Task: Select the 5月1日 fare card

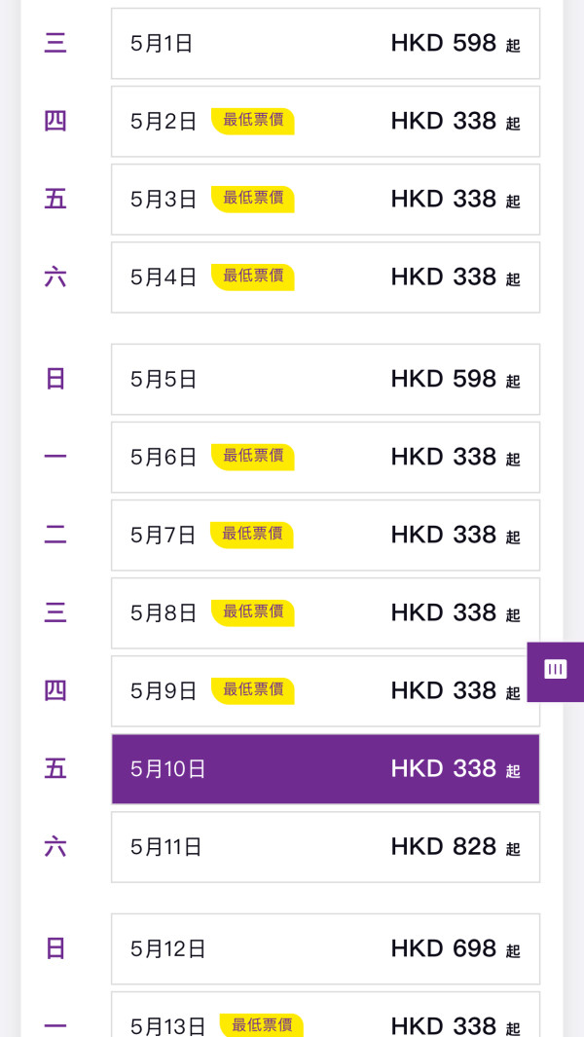Action: 325,43
